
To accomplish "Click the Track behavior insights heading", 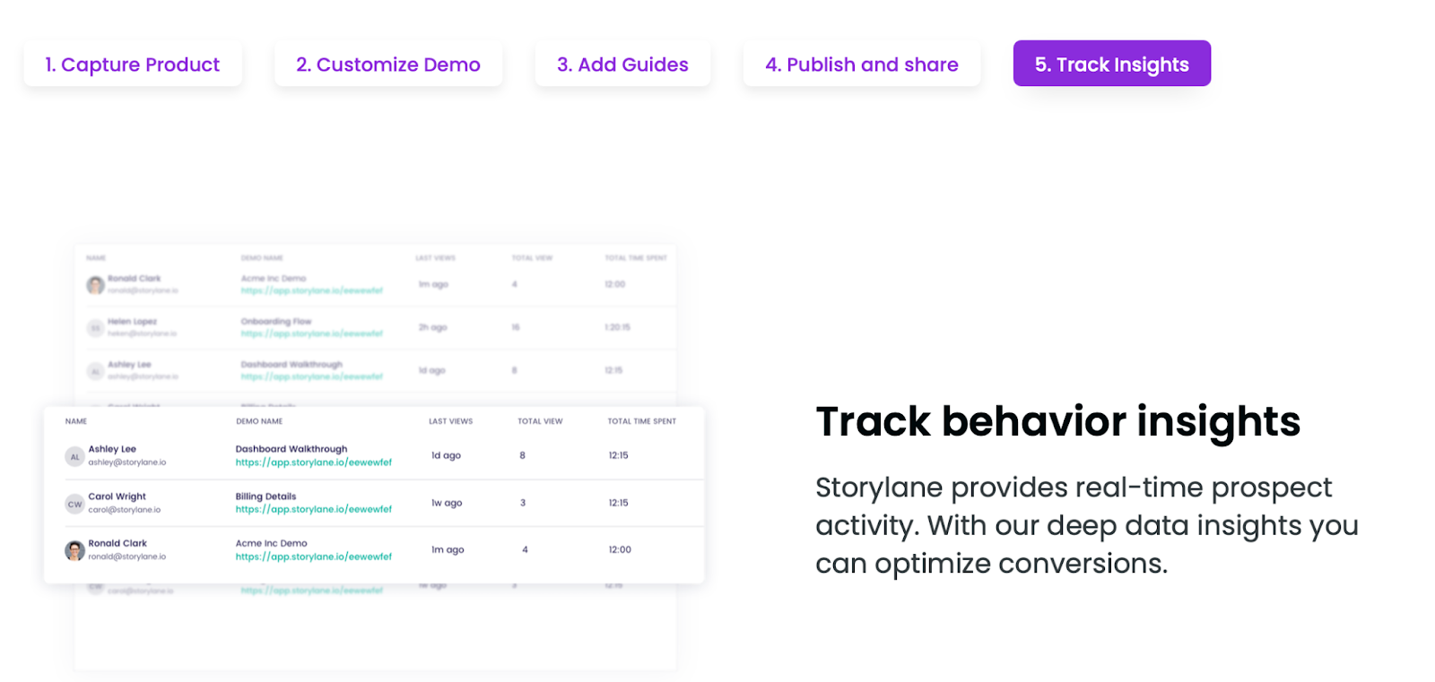I will point(1057,421).
